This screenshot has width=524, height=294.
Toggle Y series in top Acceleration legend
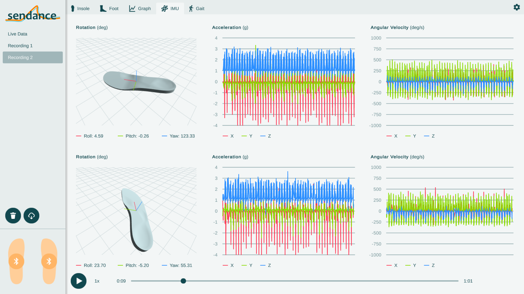247,136
